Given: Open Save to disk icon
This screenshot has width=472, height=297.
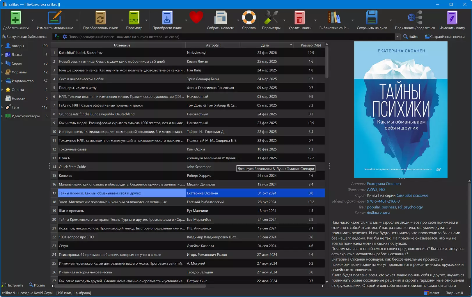Looking at the screenshot, I should point(372,17).
